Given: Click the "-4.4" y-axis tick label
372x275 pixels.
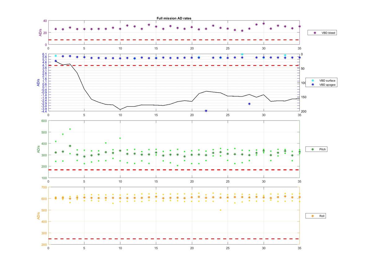Looking at the screenshot, I should [x=44, y=111].
